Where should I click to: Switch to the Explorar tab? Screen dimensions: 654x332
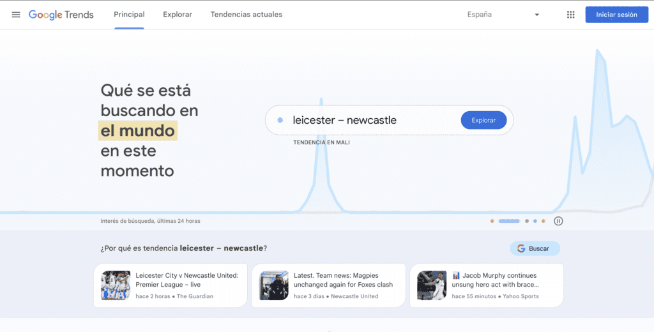point(178,15)
